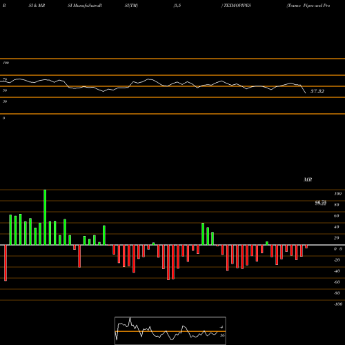Open the mini overview chart thumbnail at bottom
The image size is (345, 345).
tap(170, 331)
